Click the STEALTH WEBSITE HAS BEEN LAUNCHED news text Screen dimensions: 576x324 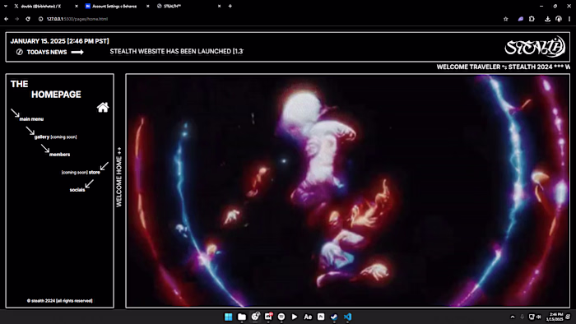pos(176,51)
